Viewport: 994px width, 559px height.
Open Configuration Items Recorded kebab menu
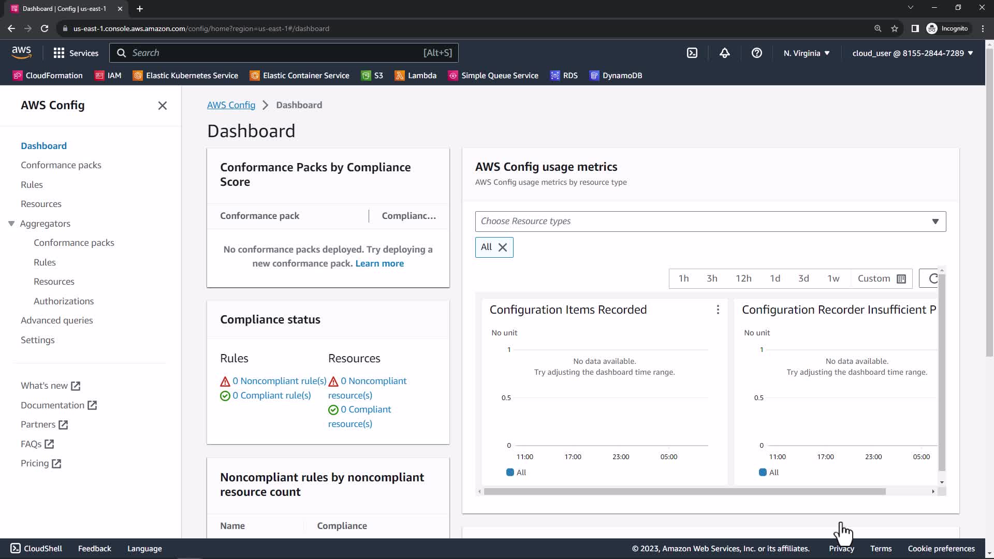pyautogui.click(x=718, y=310)
